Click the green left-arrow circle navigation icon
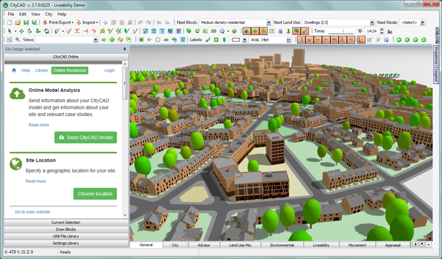This screenshot has width=442, height=259. (399, 40)
